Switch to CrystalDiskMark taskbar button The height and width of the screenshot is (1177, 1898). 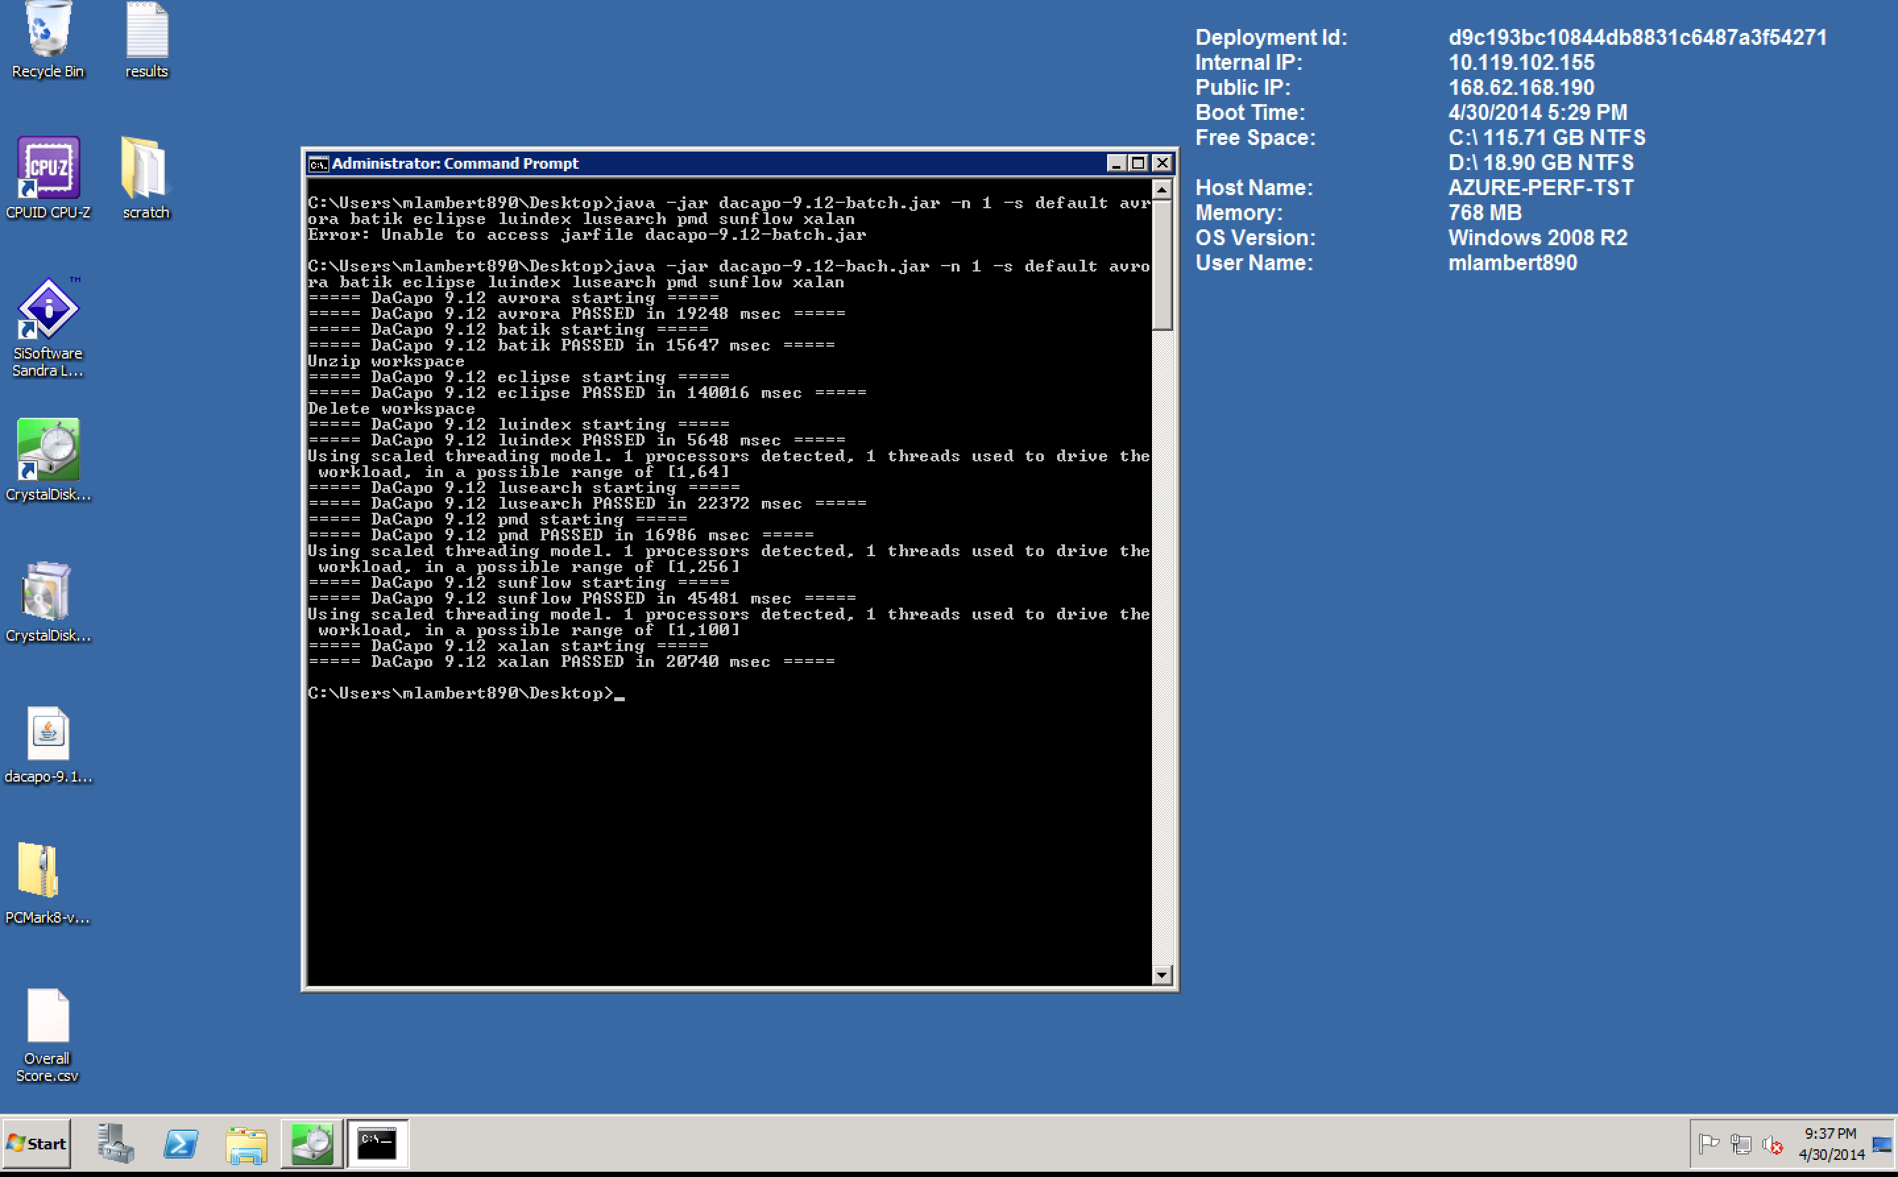(312, 1143)
